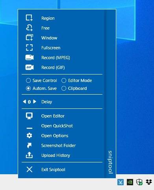Choose the Window menu entry
154x190 pixels.
[49, 38]
